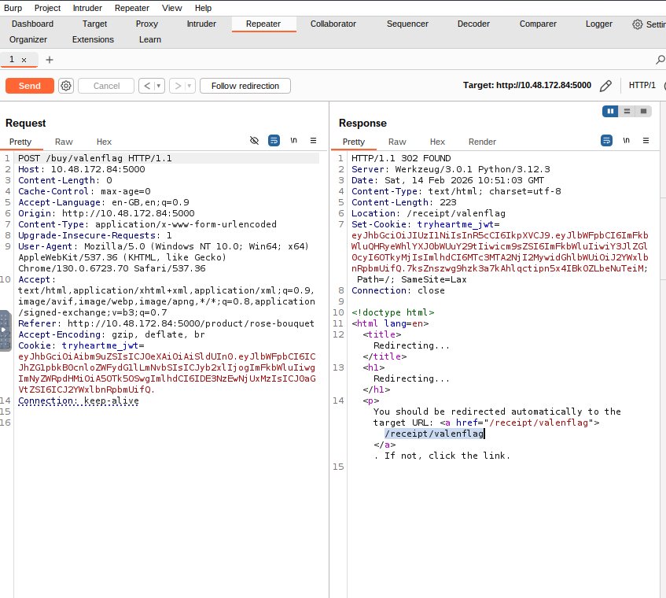The image size is (666, 598).
Task: Go back to previous request
Action: [x=145, y=86]
